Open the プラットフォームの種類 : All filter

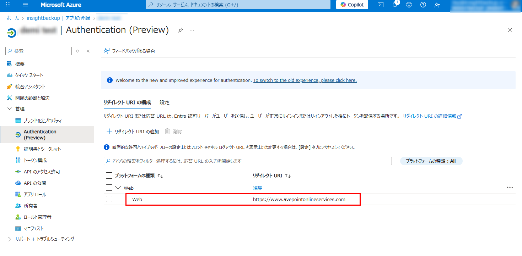tap(431, 161)
